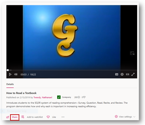Open author Tweedy, Nathanael profile

43,98
